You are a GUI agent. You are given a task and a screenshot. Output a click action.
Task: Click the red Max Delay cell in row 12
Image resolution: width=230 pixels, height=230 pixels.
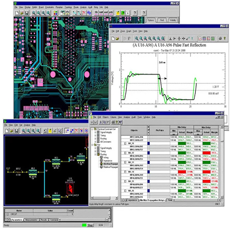tap(206, 153)
